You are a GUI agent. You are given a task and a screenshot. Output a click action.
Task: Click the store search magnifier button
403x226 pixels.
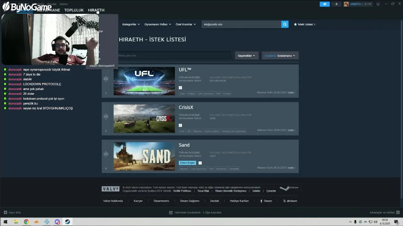pos(285,24)
